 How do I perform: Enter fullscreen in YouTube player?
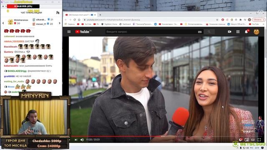(259, 140)
